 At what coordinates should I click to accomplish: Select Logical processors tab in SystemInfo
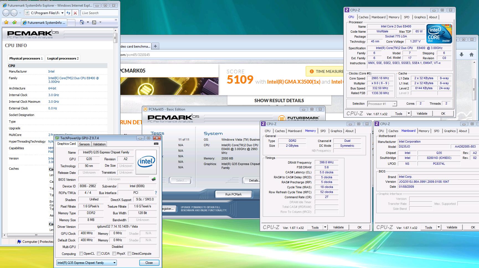63,58
